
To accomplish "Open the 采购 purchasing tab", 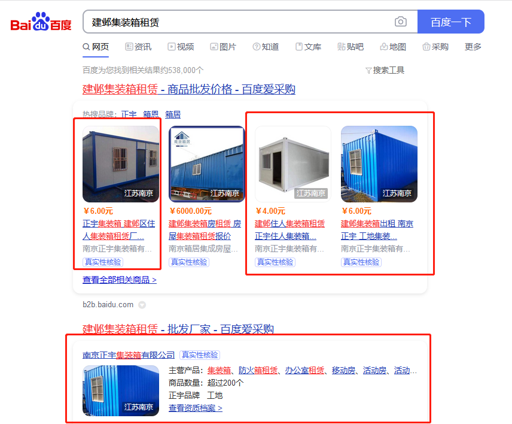I will click(x=435, y=47).
